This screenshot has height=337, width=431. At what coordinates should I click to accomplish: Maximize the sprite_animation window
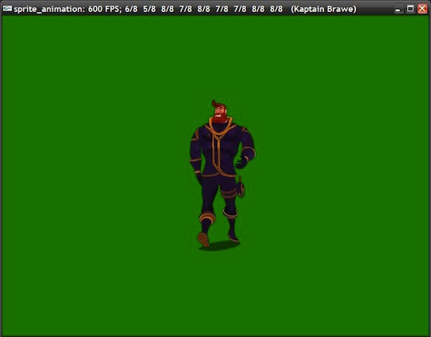pyautogui.click(x=410, y=8)
